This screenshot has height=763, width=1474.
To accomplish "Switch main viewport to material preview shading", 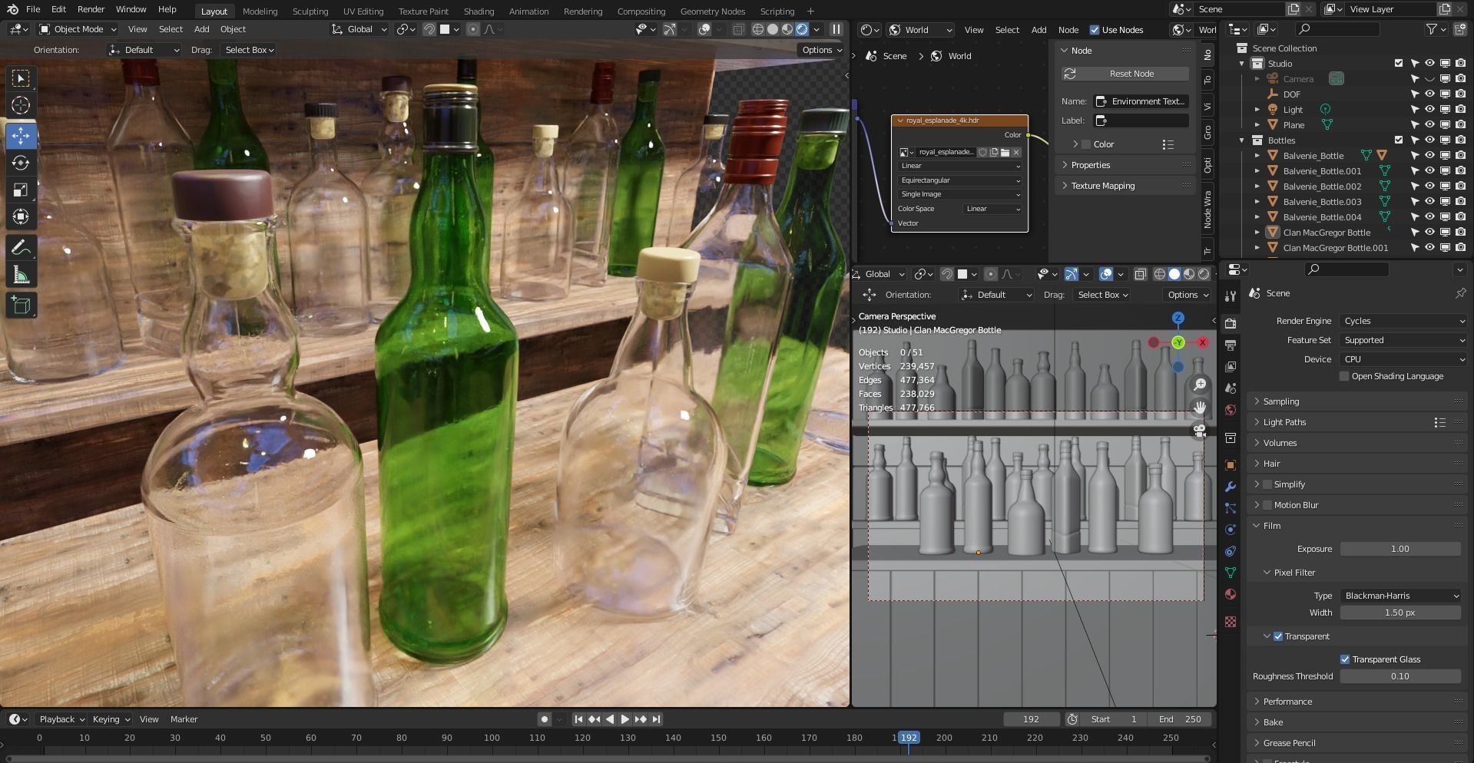I will coord(787,29).
